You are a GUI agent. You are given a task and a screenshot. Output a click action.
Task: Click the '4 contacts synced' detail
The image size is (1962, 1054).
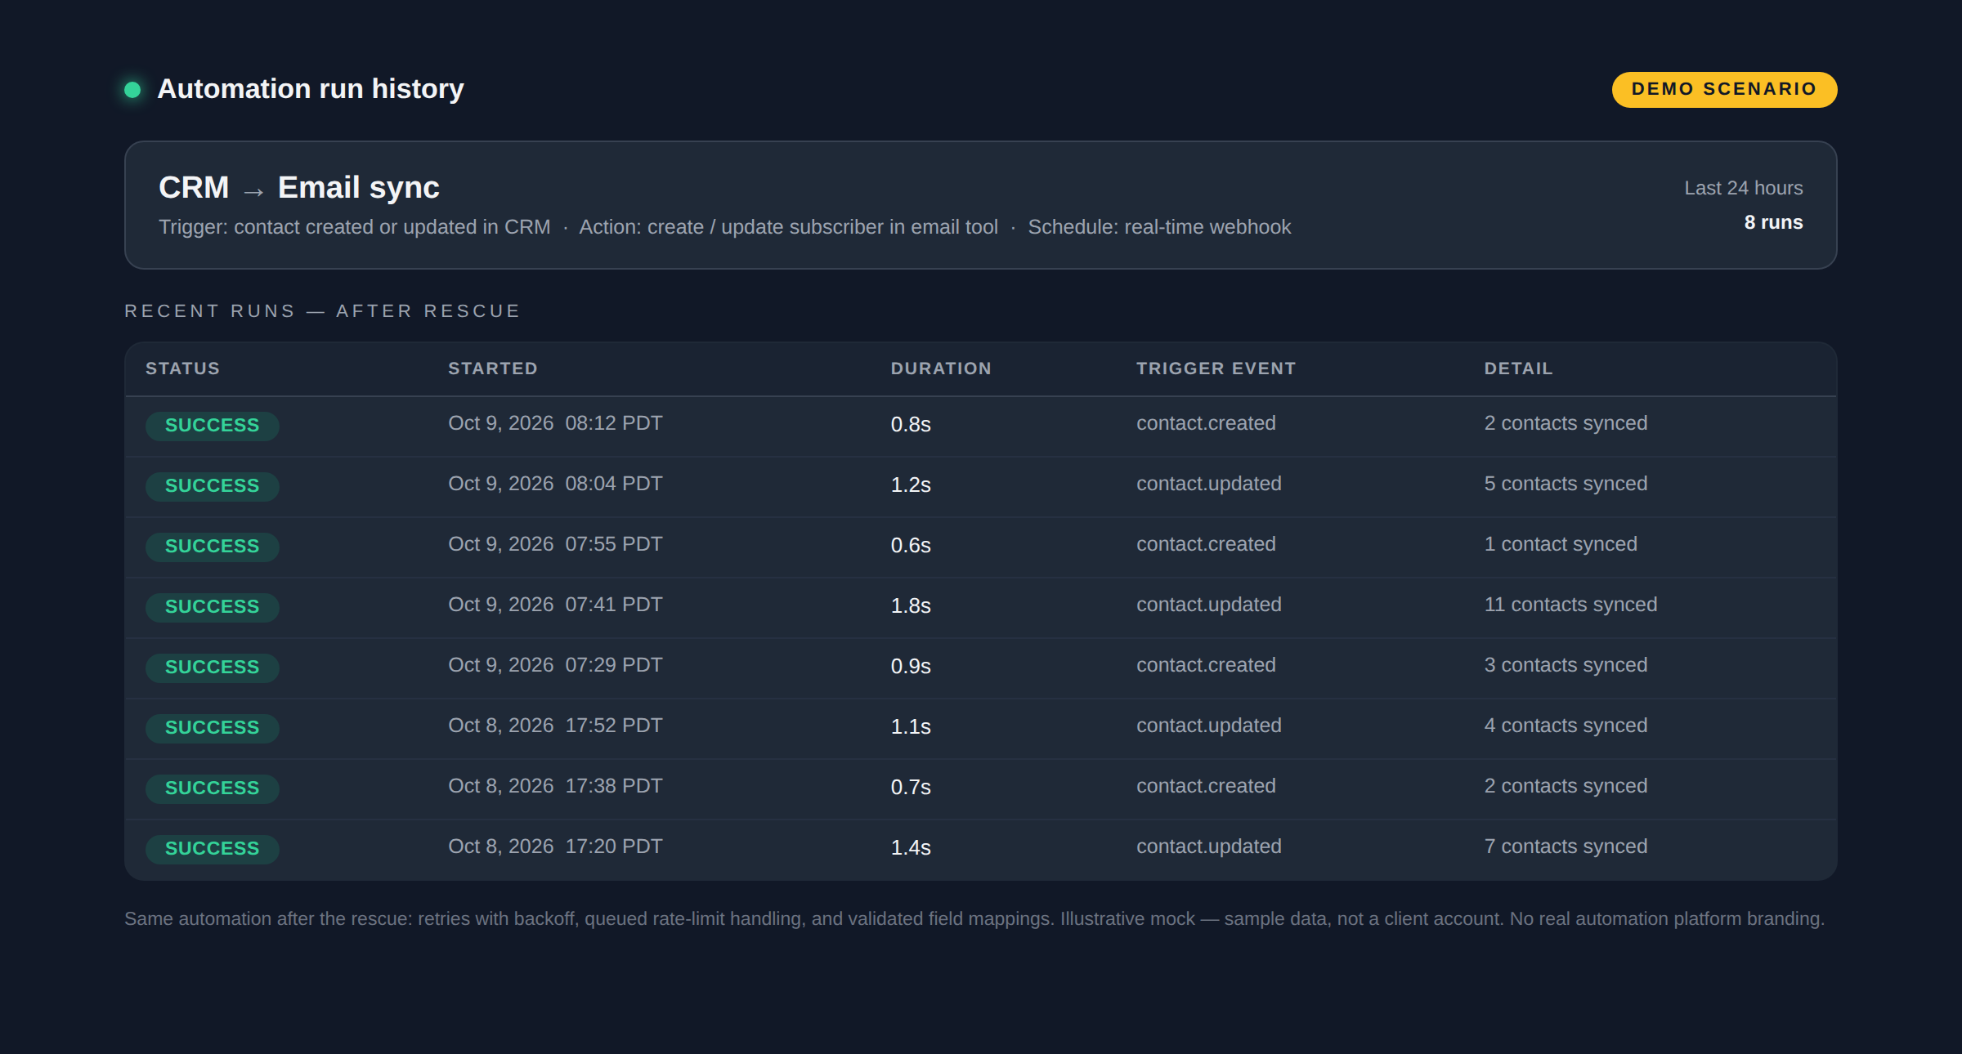coord(1566,726)
